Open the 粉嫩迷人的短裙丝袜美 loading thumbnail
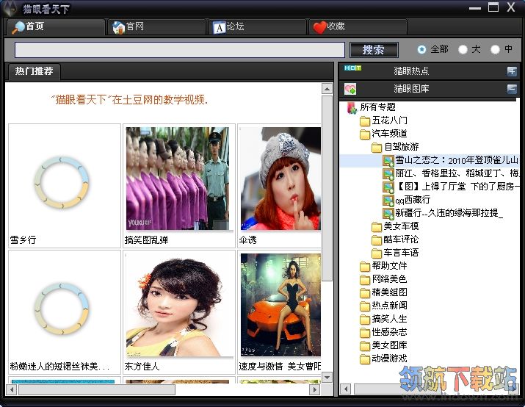525x407 pixels. click(x=62, y=309)
